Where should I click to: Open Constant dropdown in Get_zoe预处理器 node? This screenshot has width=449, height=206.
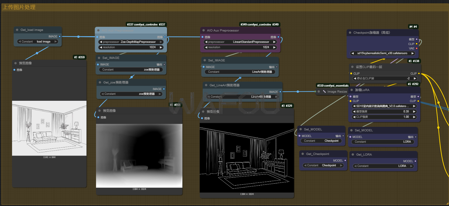click(x=131, y=94)
